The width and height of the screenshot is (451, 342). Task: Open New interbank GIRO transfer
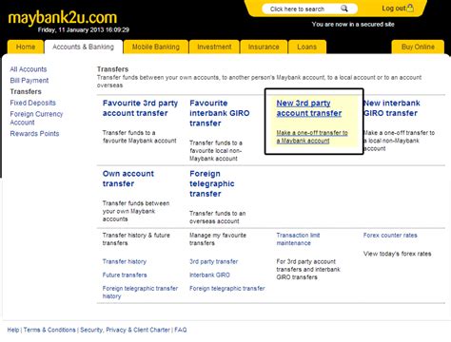tap(392, 108)
